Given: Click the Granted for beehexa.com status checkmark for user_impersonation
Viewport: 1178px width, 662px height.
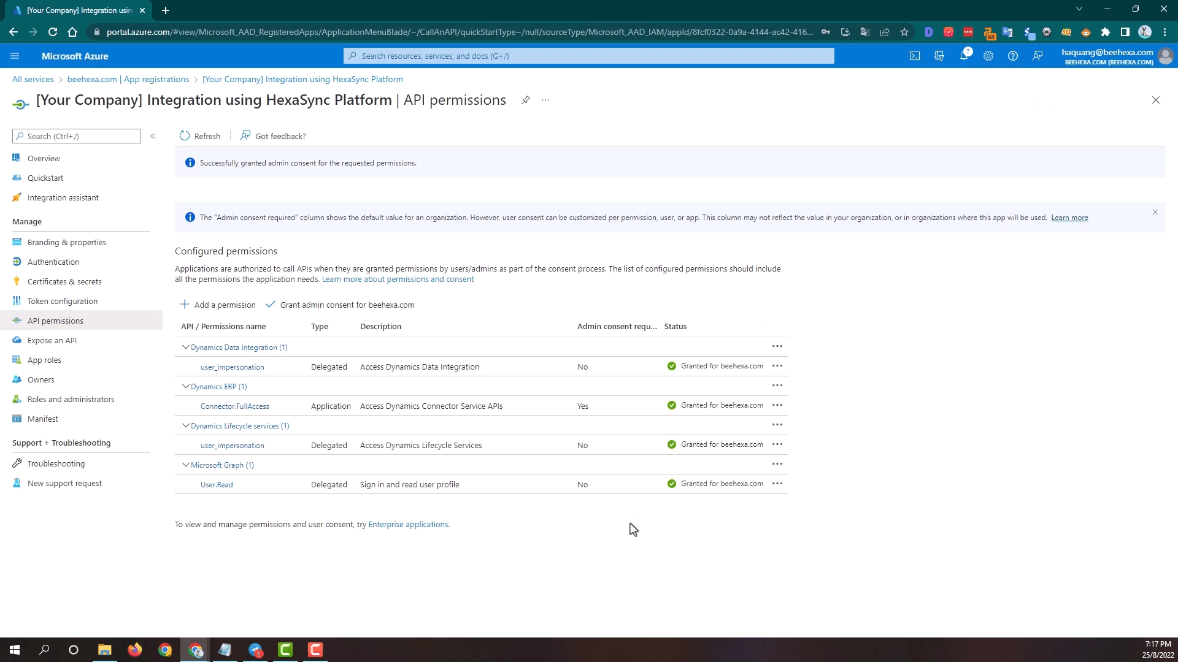Looking at the screenshot, I should pos(672,366).
